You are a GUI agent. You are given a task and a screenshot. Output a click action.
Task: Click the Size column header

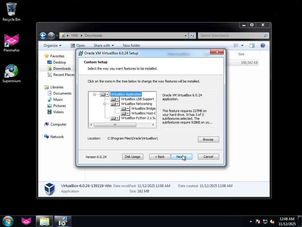coord(241,54)
